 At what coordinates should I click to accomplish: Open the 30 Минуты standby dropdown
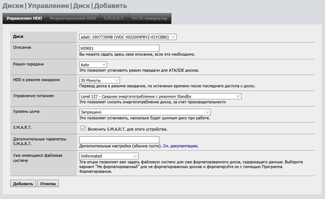tap(100, 80)
